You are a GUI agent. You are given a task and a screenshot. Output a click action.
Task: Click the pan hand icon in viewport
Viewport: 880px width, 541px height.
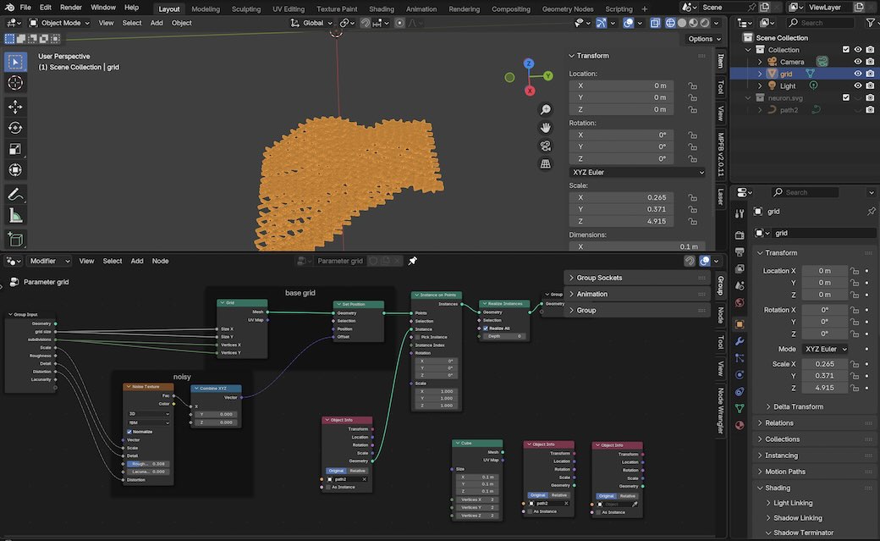click(546, 128)
